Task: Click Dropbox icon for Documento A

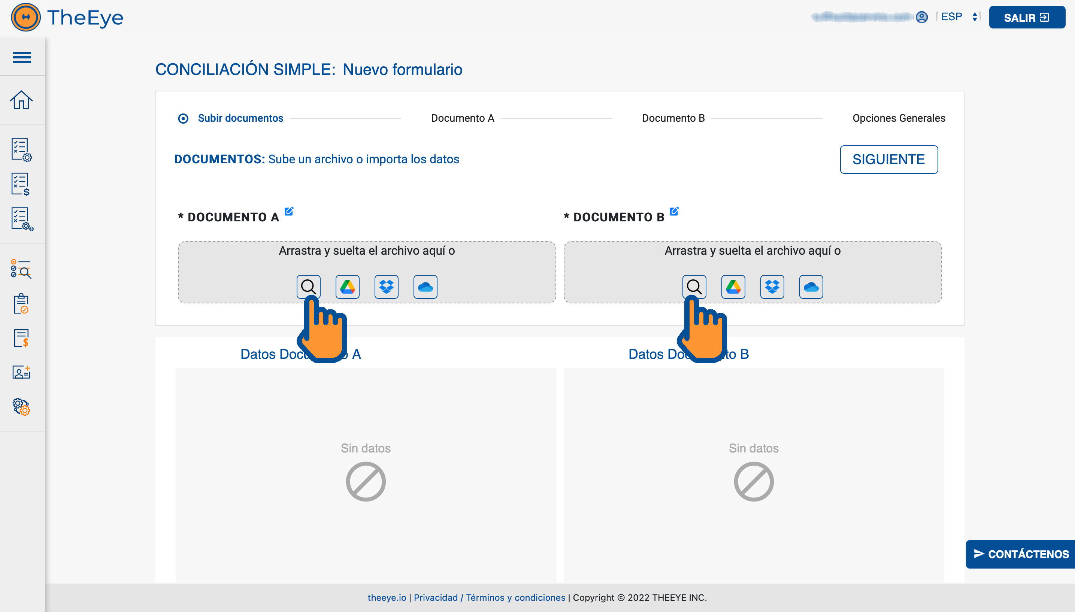Action: pyautogui.click(x=386, y=287)
